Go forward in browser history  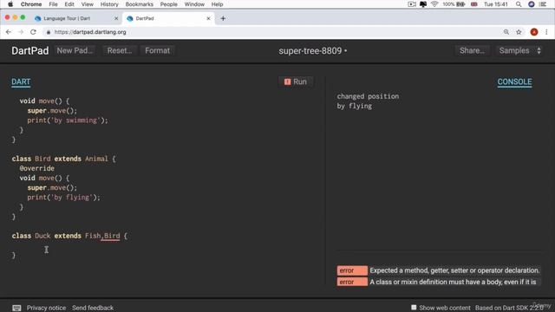pos(21,32)
